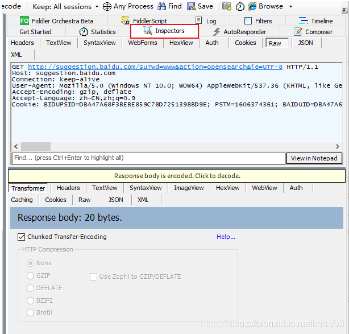Open the Timeline tab
Viewport: 349px width, 334px height.
pos(315,21)
